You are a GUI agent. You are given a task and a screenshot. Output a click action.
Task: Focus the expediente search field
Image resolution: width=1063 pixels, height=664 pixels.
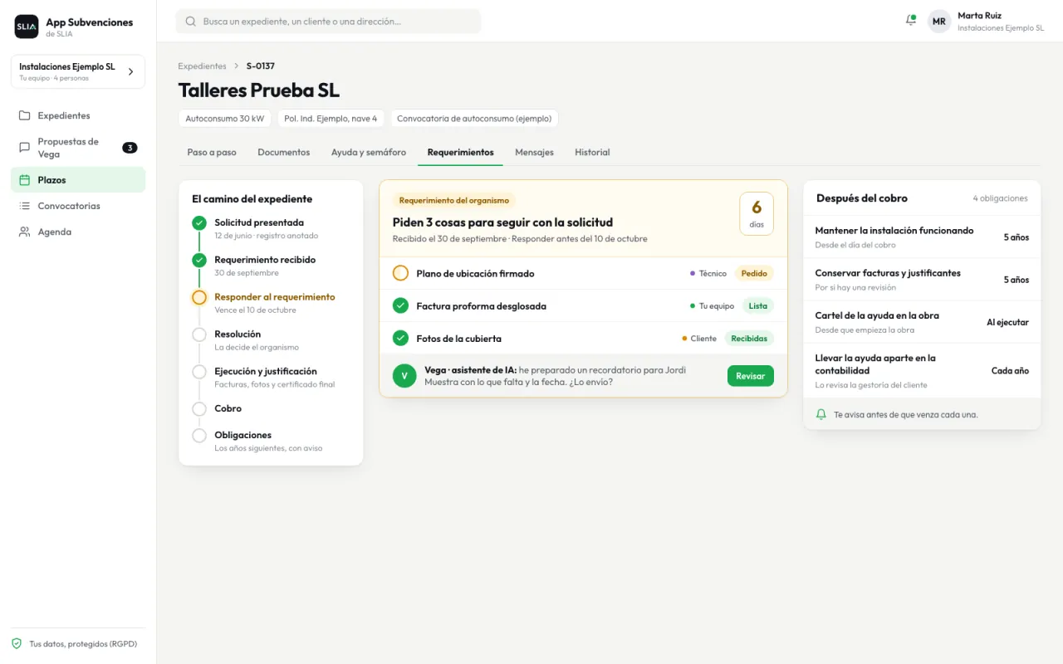pos(328,22)
